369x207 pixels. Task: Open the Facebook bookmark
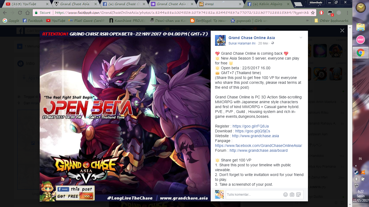pos(33,20)
